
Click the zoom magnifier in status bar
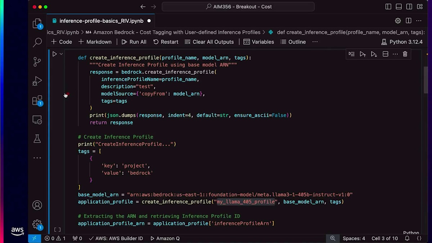[333, 238]
